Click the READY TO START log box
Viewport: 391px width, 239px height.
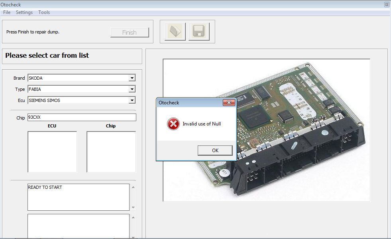click(78, 197)
